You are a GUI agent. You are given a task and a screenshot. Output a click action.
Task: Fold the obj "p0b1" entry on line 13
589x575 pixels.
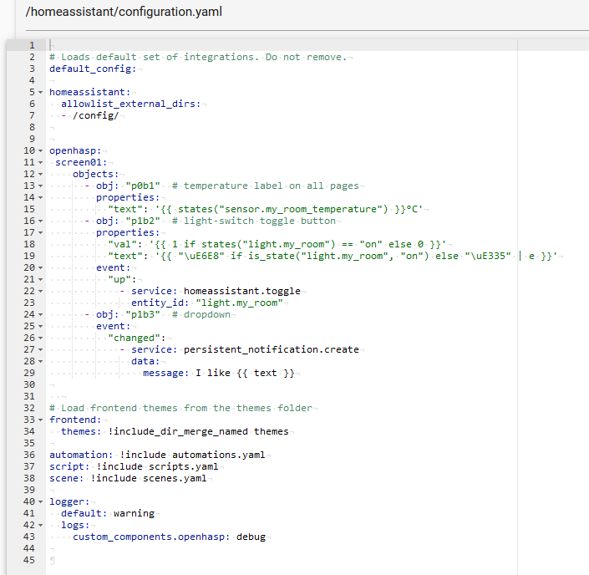[x=40, y=186]
